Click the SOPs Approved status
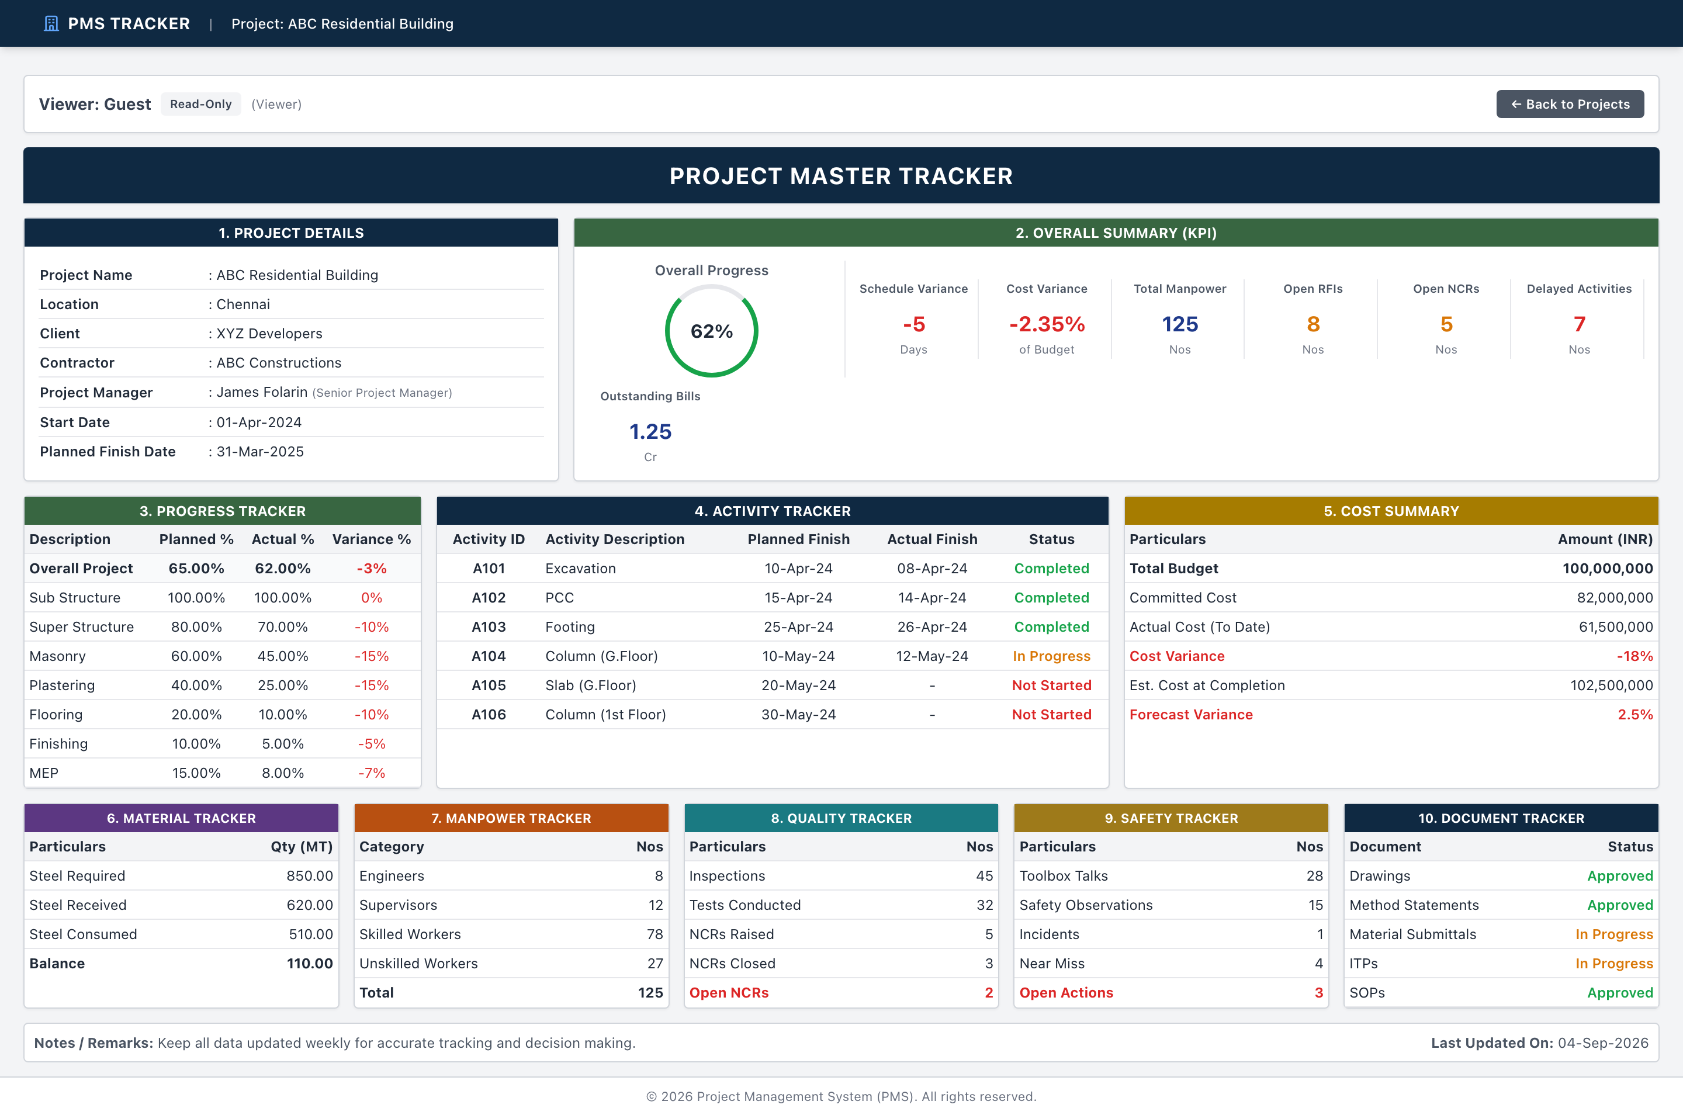The height and width of the screenshot is (1115, 1683). pyautogui.click(x=1620, y=992)
